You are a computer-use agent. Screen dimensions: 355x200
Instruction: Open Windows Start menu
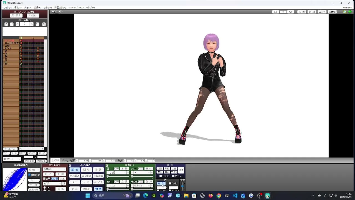(88, 196)
